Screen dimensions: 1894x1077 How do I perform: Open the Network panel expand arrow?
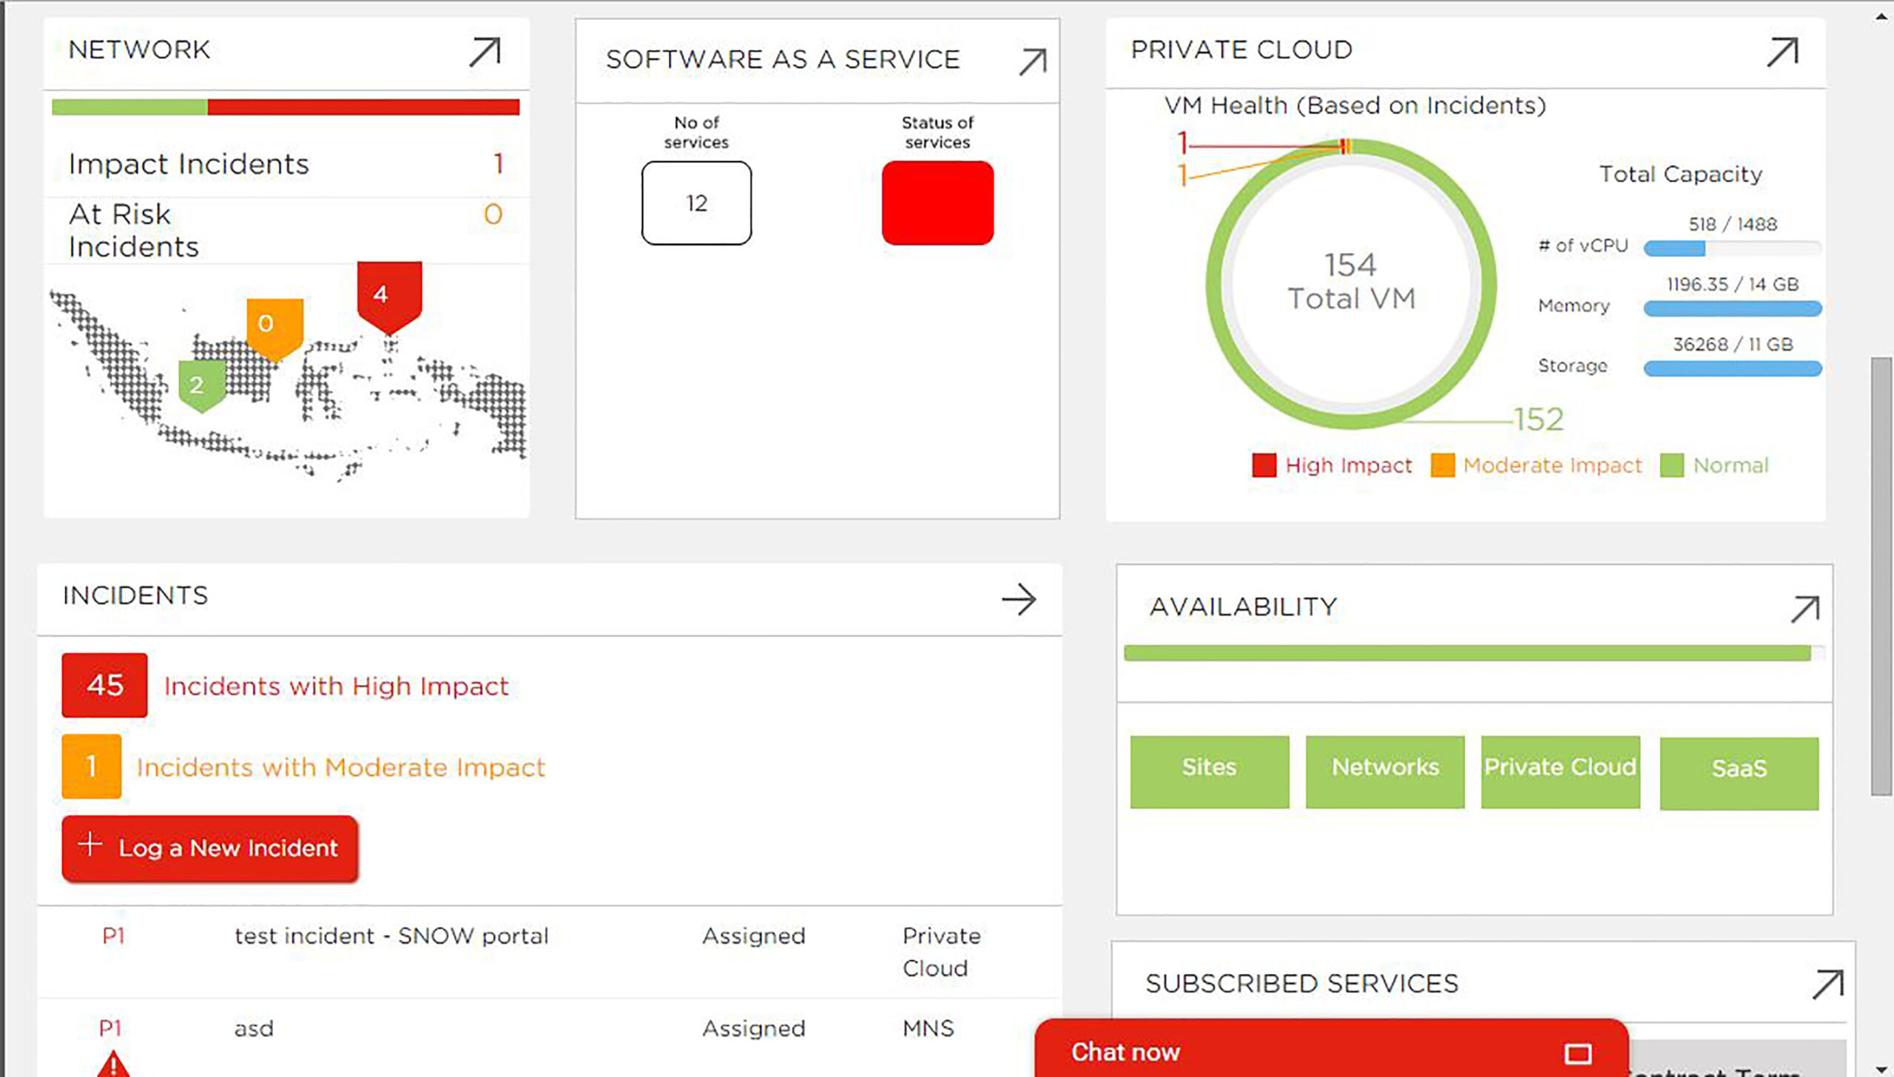click(485, 53)
